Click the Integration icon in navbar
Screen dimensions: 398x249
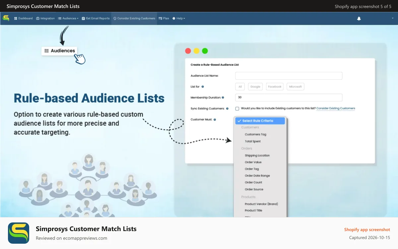tap(38, 18)
